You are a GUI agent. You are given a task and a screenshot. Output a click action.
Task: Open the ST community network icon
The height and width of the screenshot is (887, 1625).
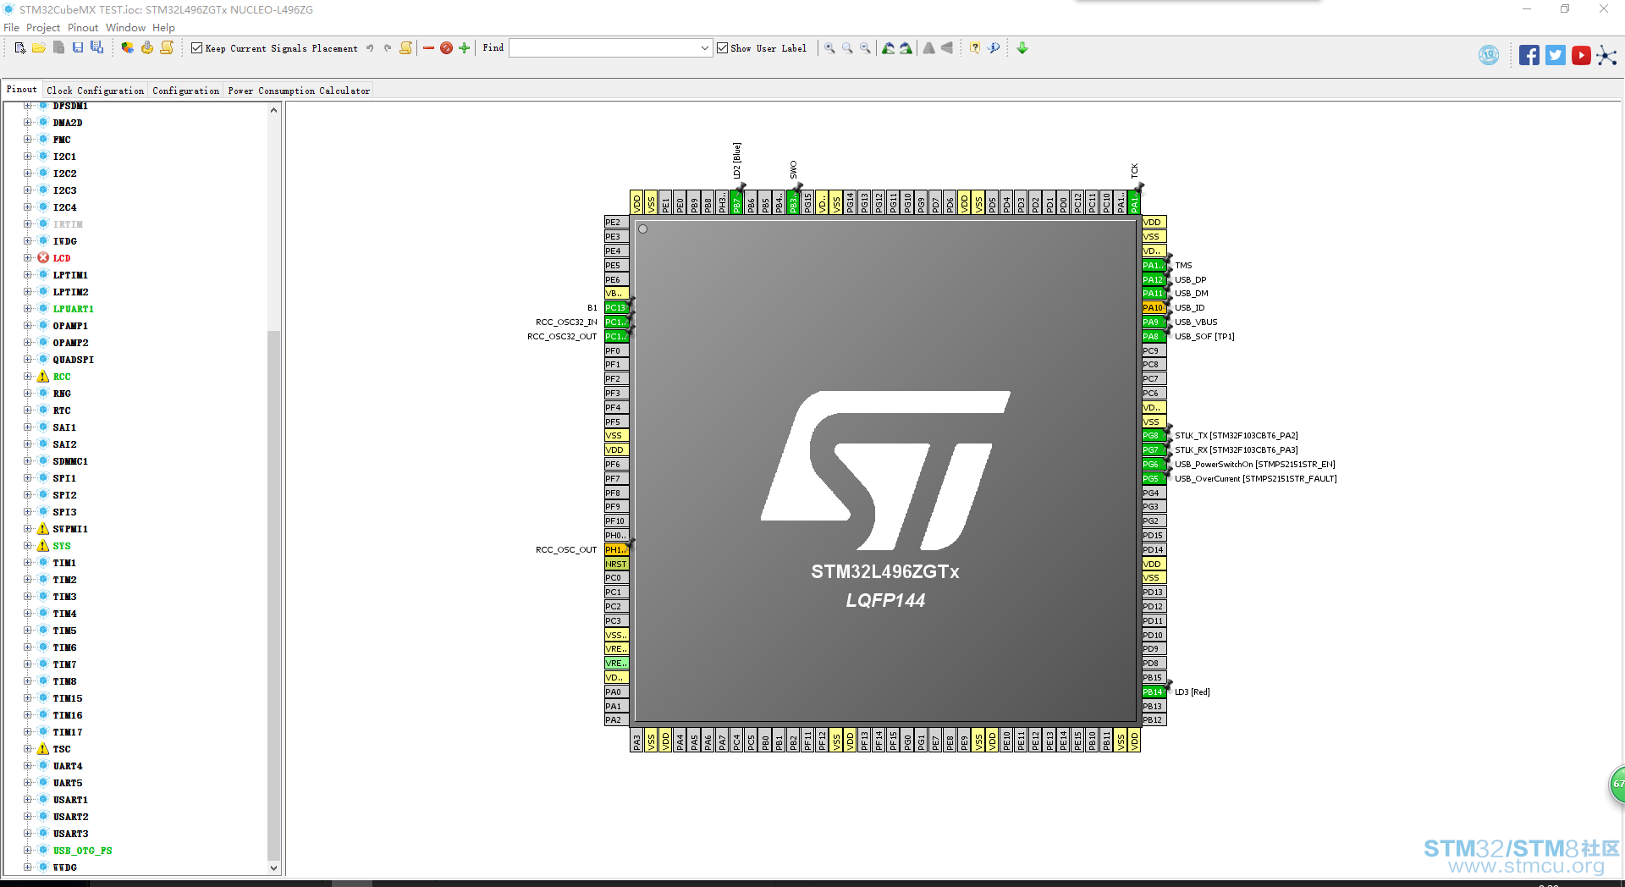(x=1606, y=56)
